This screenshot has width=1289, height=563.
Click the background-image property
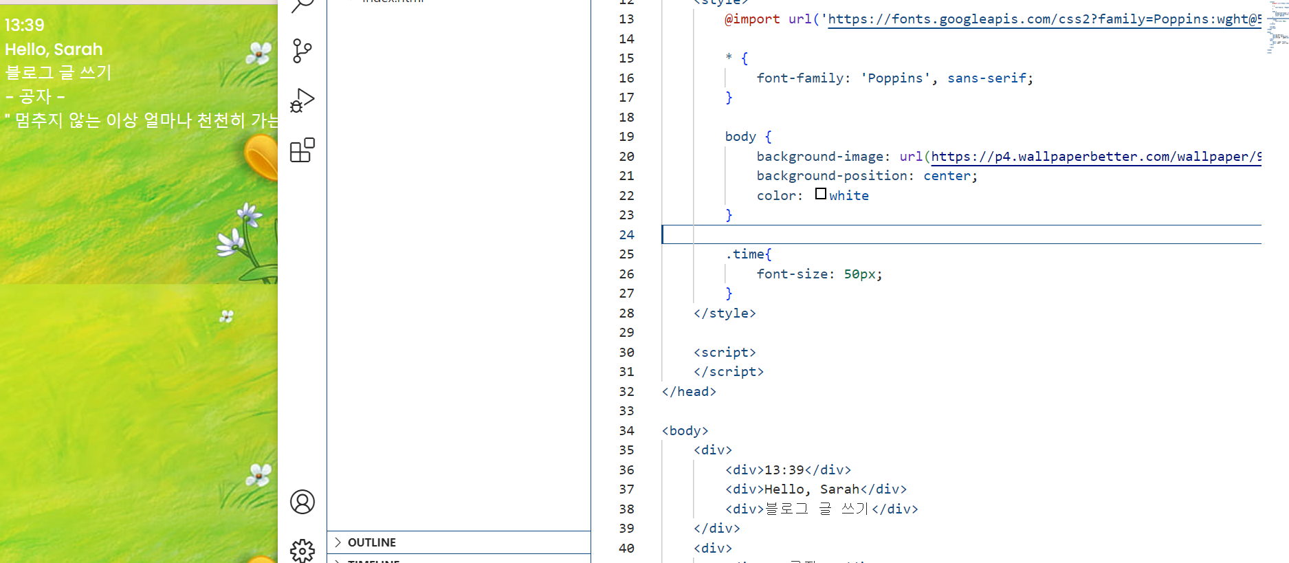pyautogui.click(x=819, y=157)
